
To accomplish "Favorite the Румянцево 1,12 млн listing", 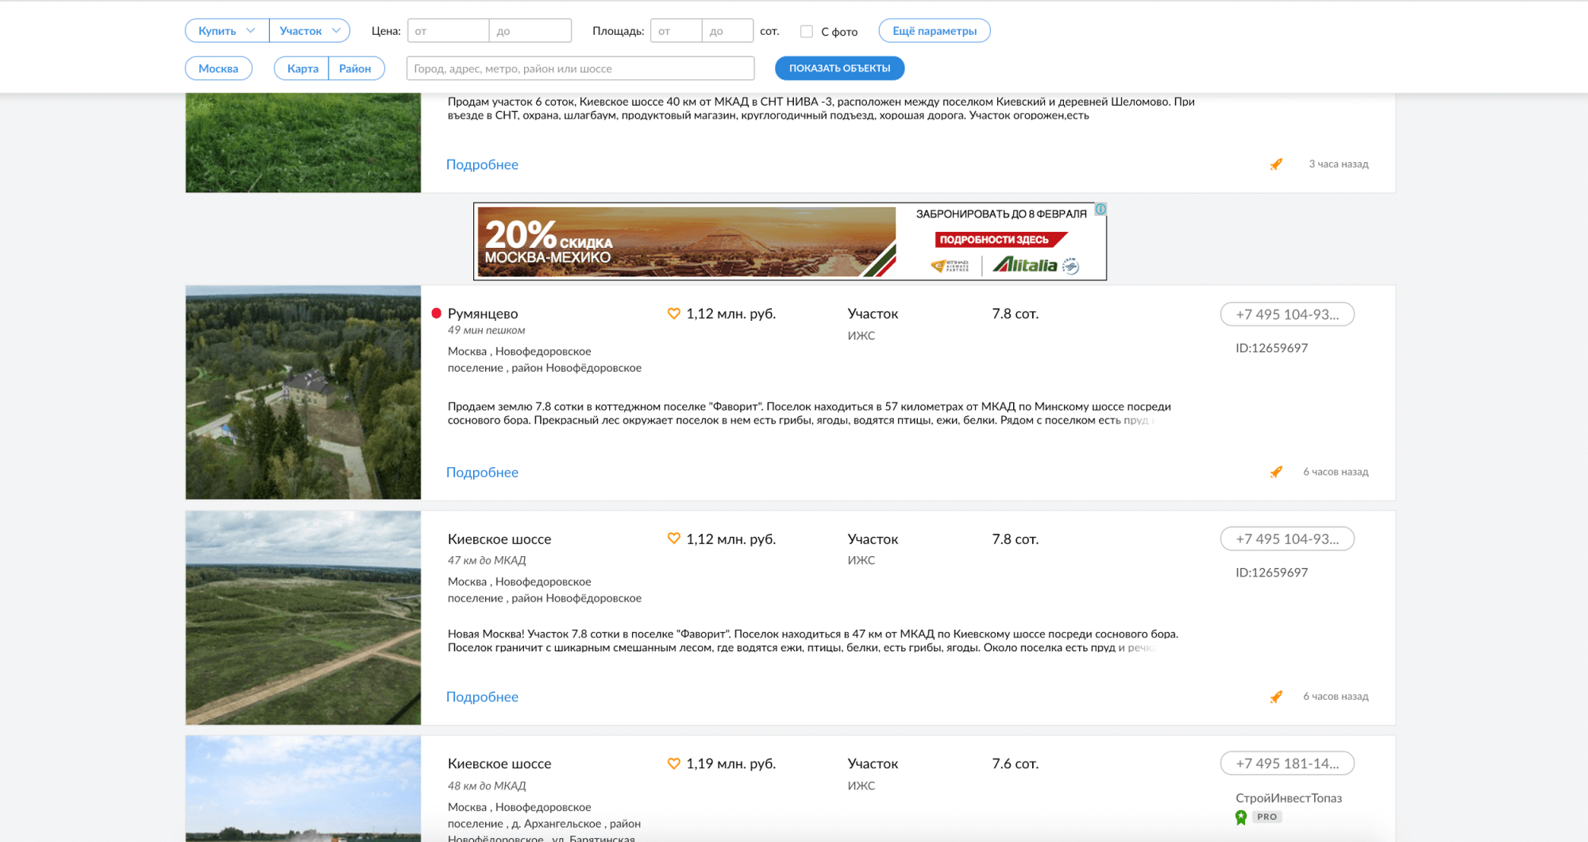I will tap(673, 314).
